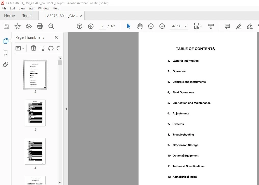This screenshot has height=185, width=259.
Task: Select page 2 thumbnail
Action: click(x=35, y=74)
